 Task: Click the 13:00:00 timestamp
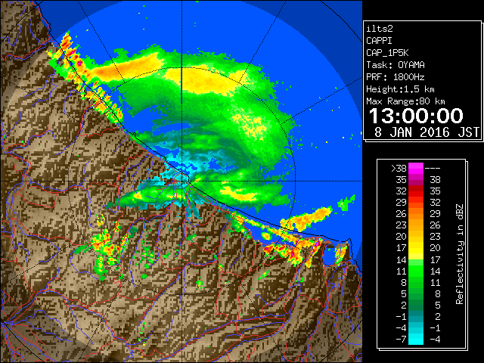point(416,116)
